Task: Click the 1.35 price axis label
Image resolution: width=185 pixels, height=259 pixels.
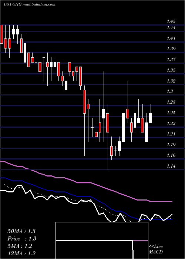Action: [171, 70]
